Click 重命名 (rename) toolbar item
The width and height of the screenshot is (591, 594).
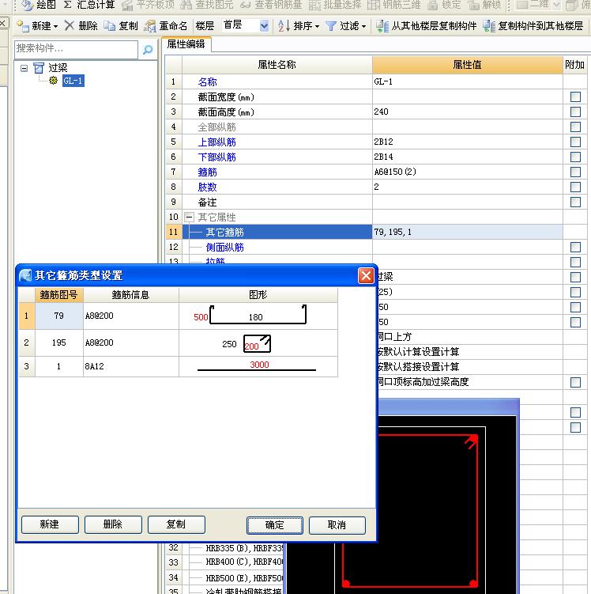point(166,26)
